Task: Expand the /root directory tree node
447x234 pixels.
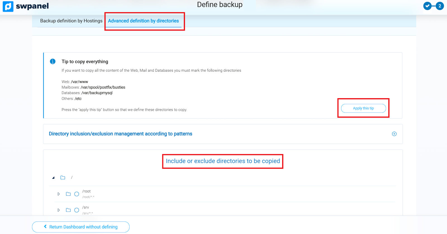Action: click(x=59, y=194)
